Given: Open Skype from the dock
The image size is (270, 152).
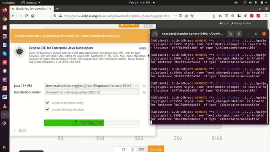Looking at the screenshot, I should tap(5, 54).
